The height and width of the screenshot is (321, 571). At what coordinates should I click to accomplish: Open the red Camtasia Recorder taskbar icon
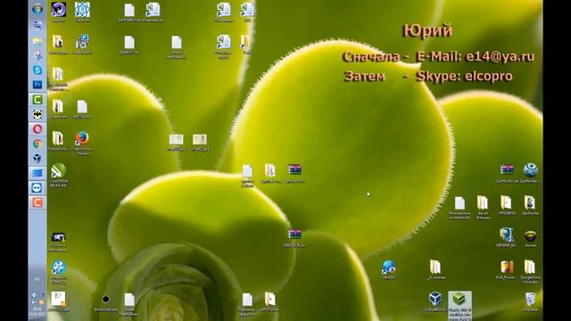37,202
